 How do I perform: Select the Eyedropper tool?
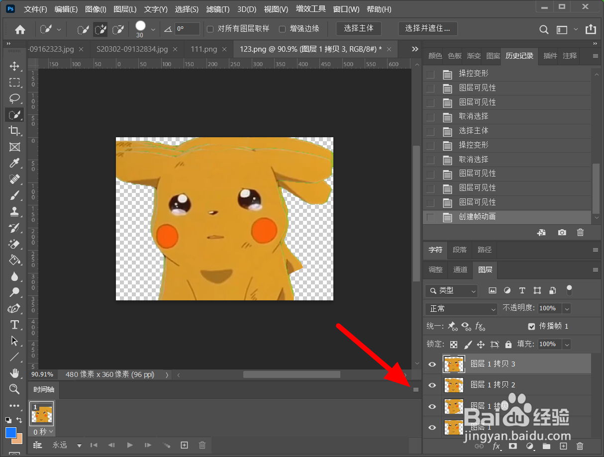pos(14,163)
